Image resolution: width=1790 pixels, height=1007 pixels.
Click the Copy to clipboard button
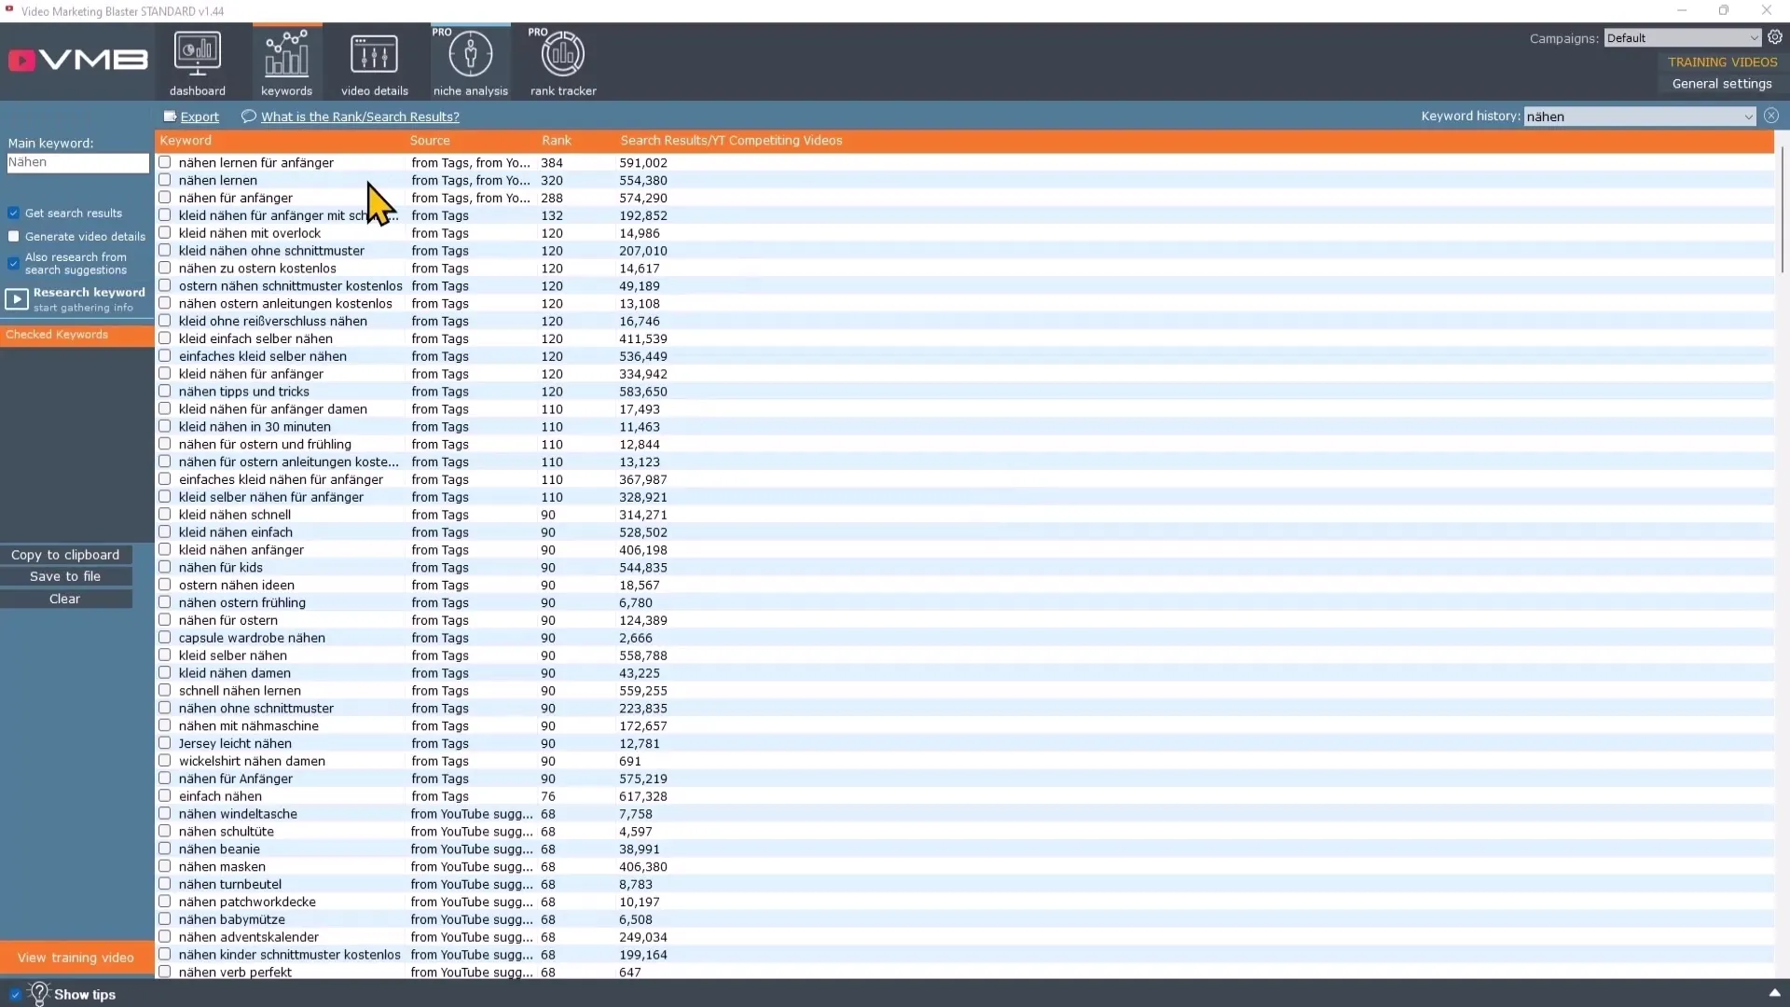coord(64,555)
